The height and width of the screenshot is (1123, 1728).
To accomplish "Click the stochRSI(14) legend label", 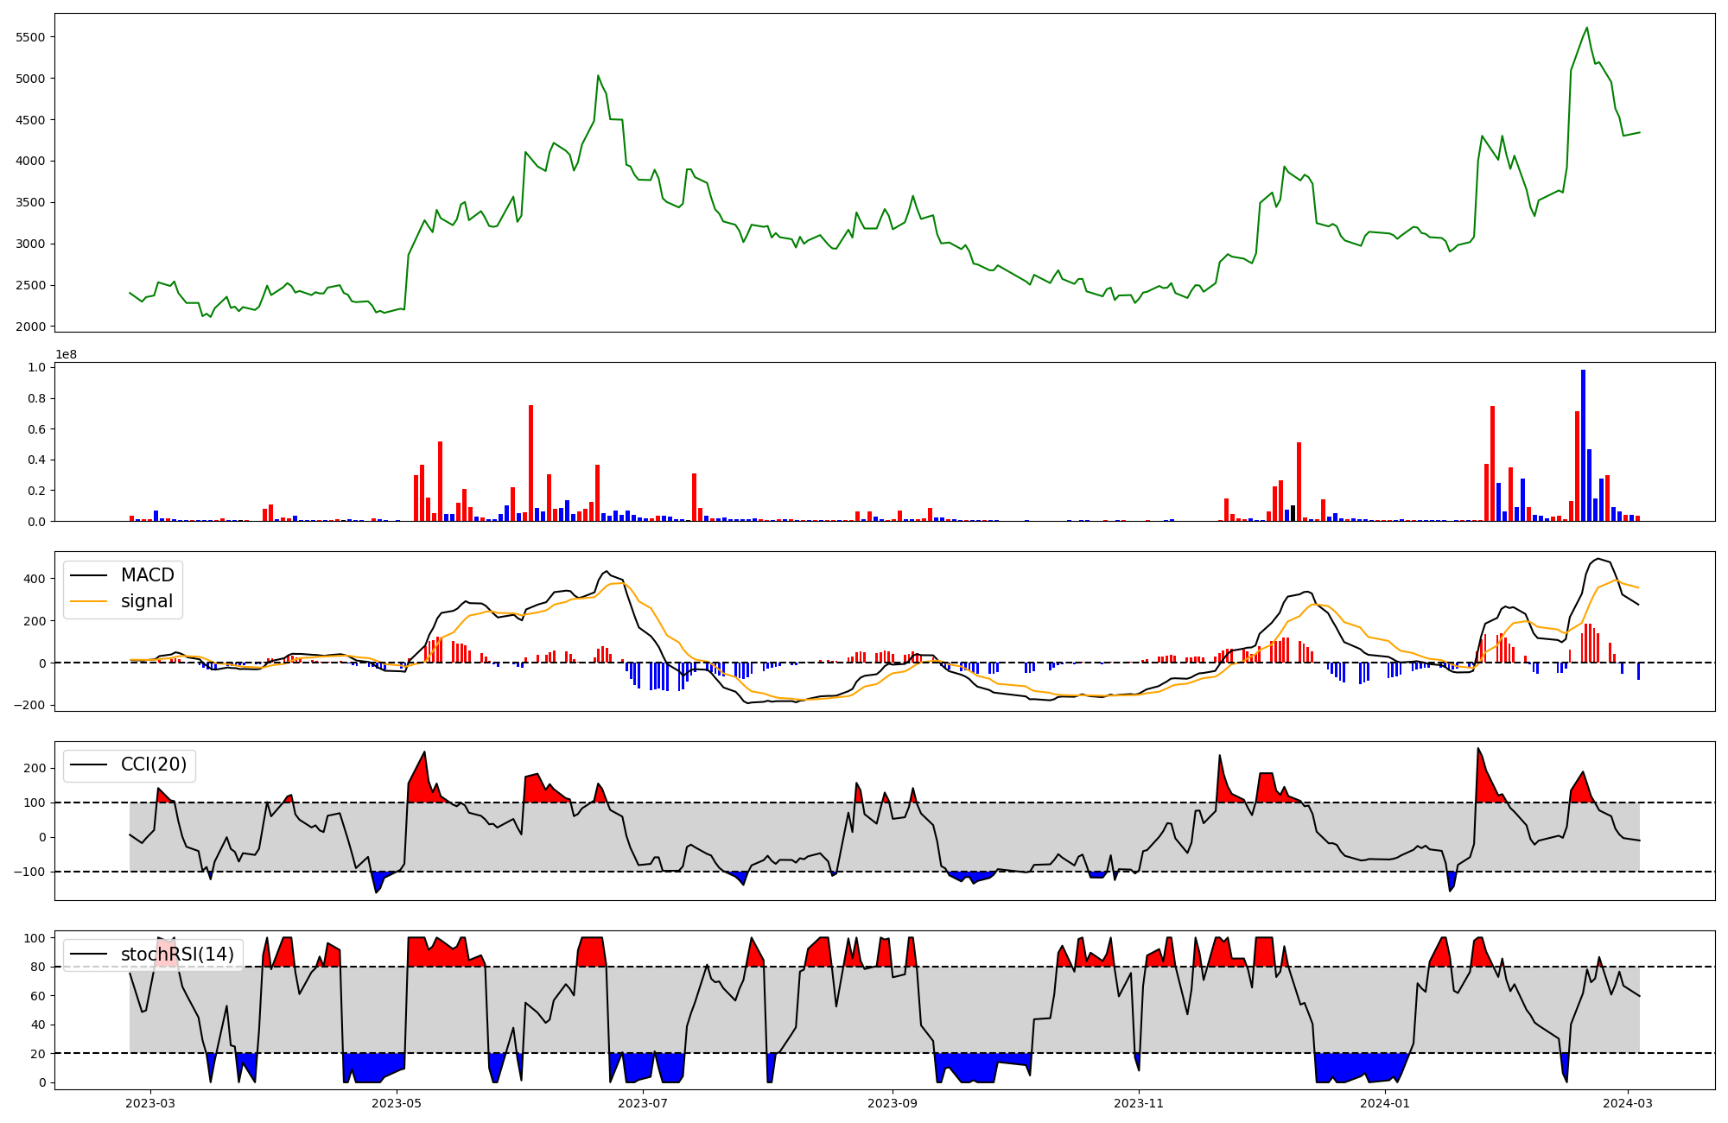I will tap(177, 955).
